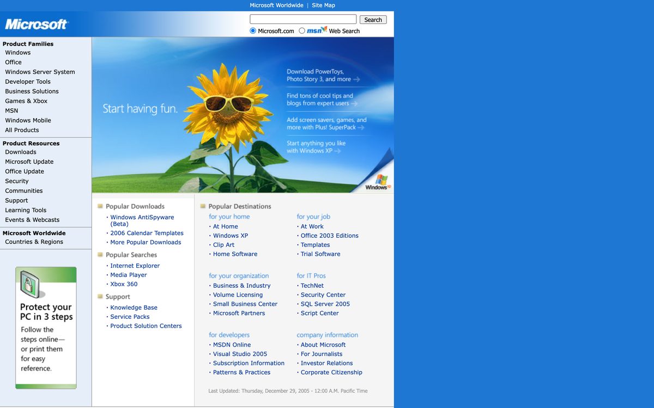Open Windows Server System sidebar item
Viewport: 654px width, 408px height.
click(x=40, y=72)
